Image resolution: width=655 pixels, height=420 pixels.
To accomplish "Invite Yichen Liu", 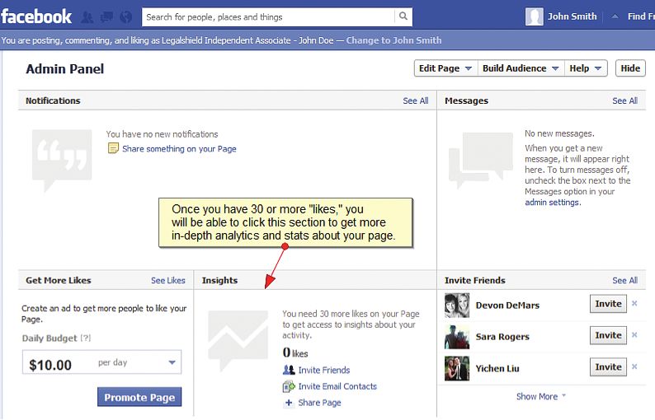I will point(608,367).
